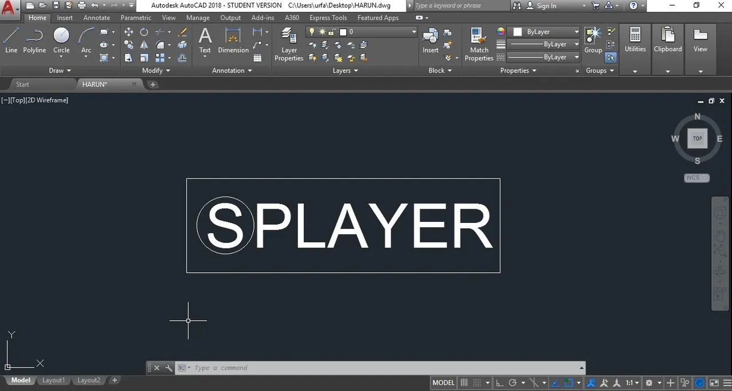Select the Offset tool
The height and width of the screenshot is (391, 732).
(x=182, y=58)
